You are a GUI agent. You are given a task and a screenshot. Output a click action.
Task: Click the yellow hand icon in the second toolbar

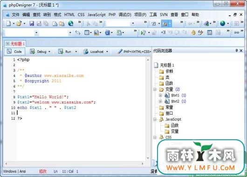click(x=193, y=33)
